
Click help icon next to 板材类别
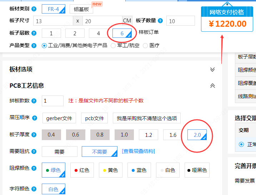34,9
